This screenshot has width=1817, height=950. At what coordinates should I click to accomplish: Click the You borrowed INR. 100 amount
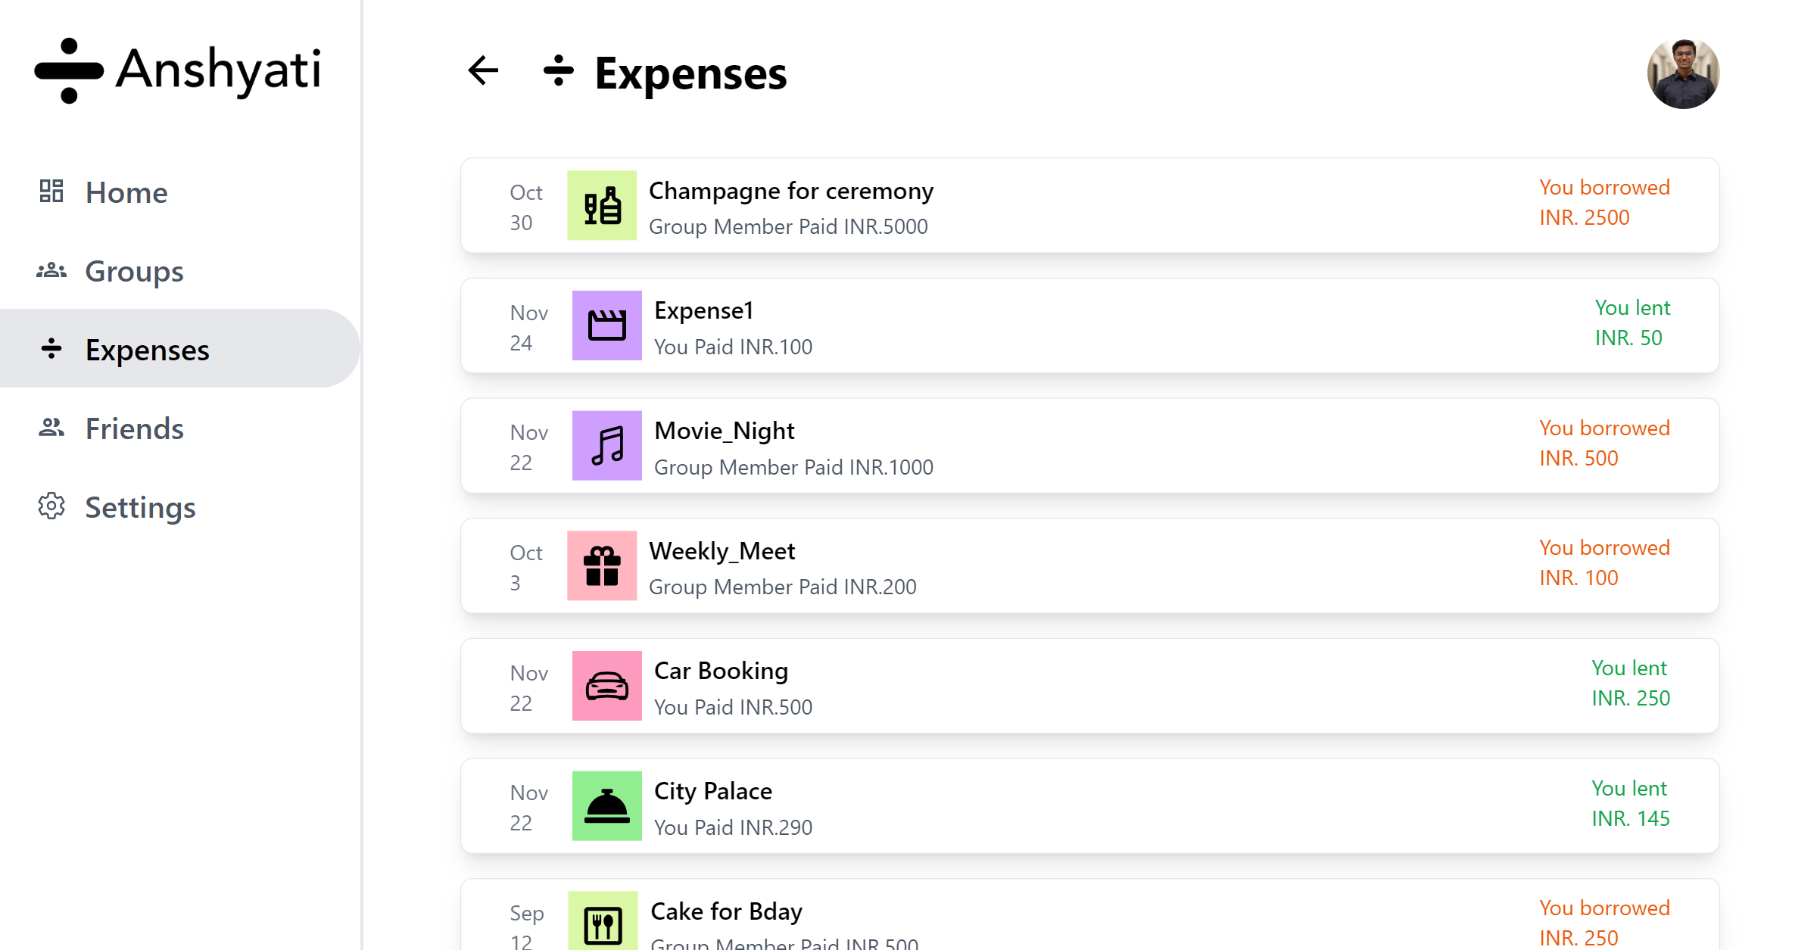point(1604,562)
